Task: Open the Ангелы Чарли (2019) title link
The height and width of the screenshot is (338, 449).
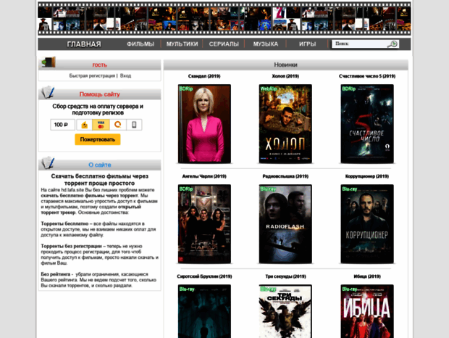Action: pos(204,176)
